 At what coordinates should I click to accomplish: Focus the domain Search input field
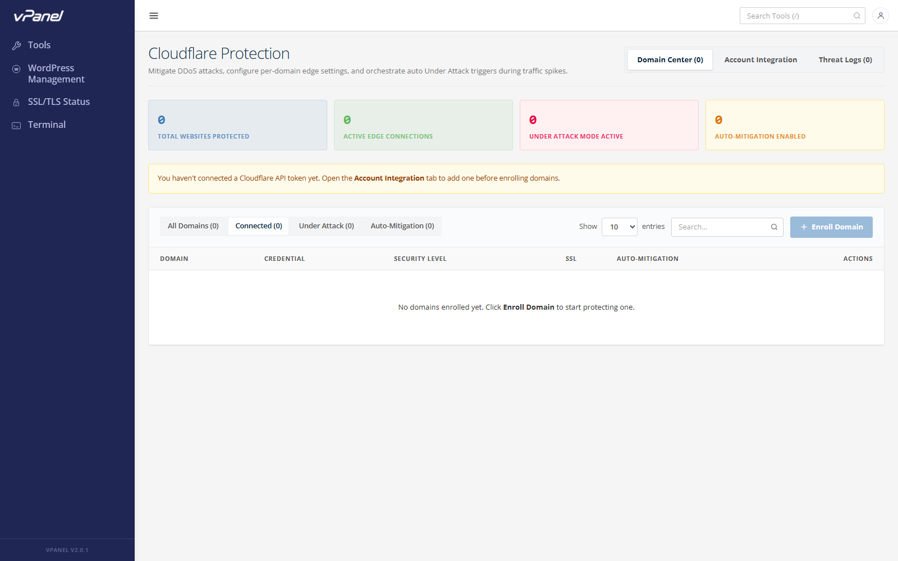[727, 227]
